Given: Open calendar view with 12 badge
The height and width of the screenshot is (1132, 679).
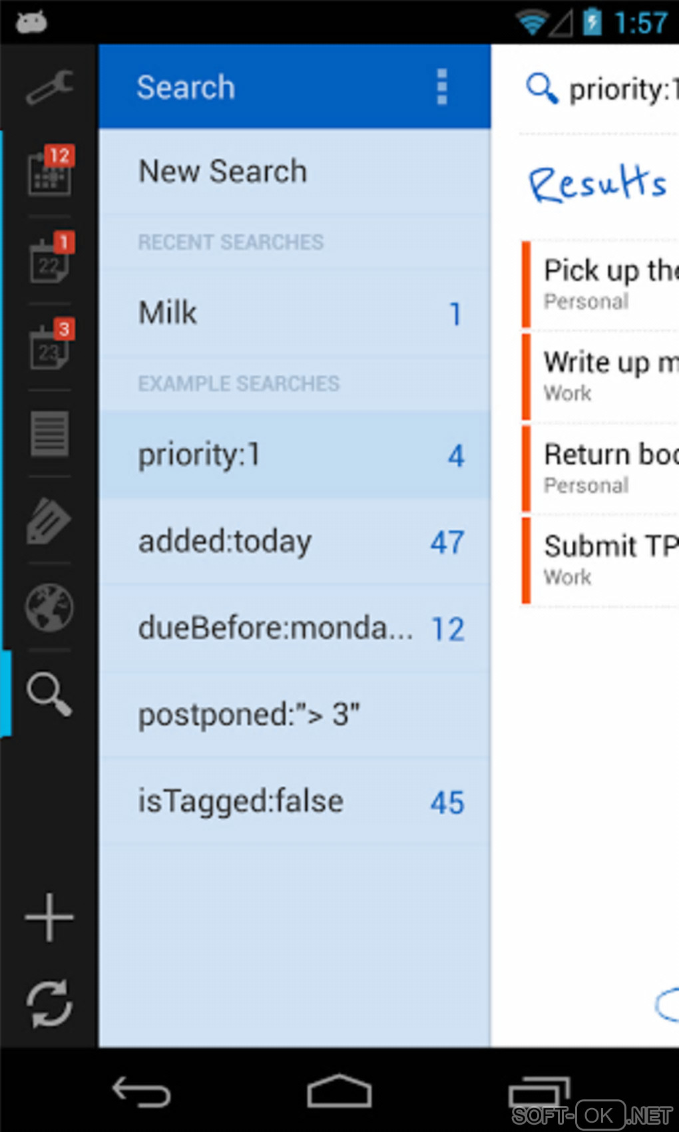Looking at the screenshot, I should pos(49,172).
